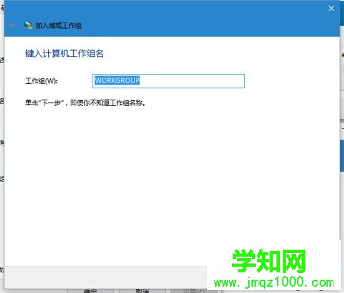This screenshot has height=293, width=344.
Task: Click the back arrow in wizard header
Action: click(12, 26)
